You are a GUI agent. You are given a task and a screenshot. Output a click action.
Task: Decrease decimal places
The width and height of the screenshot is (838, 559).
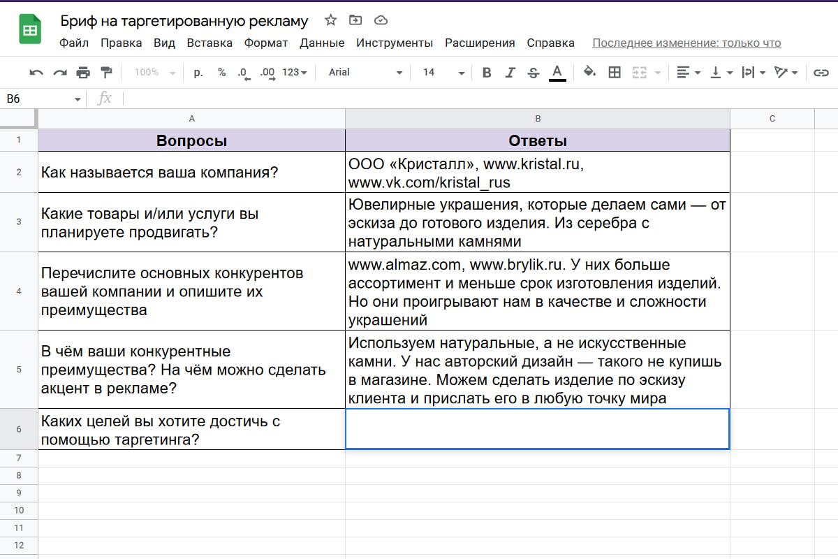[x=243, y=72]
